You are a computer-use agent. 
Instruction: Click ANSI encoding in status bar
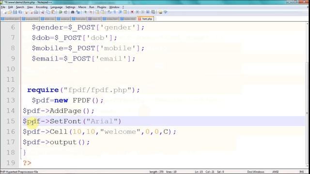point(276,172)
